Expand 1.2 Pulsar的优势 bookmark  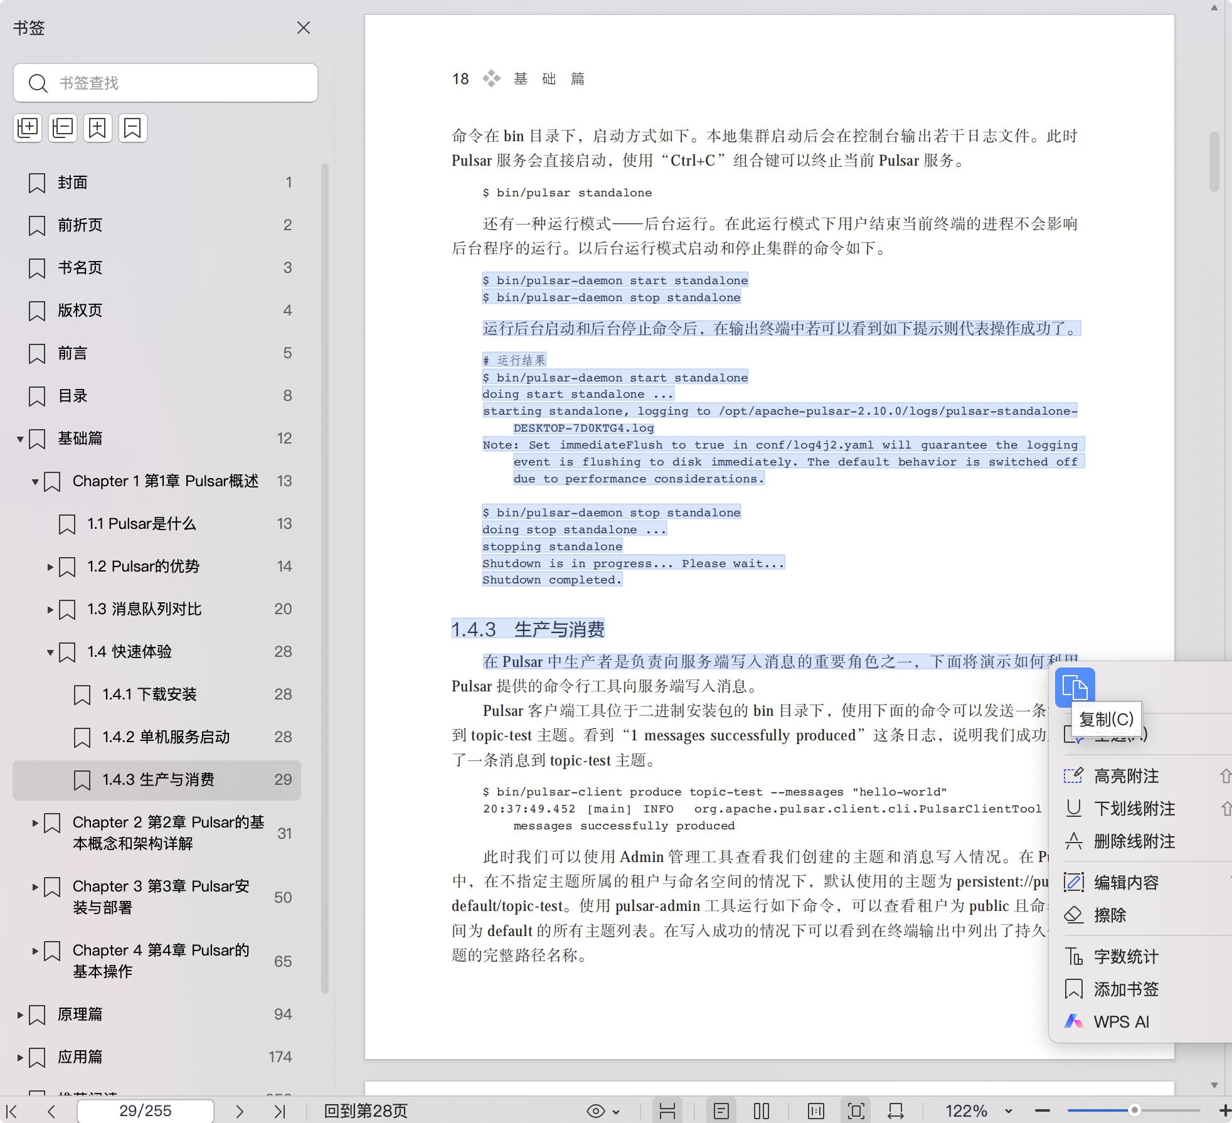click(x=50, y=567)
